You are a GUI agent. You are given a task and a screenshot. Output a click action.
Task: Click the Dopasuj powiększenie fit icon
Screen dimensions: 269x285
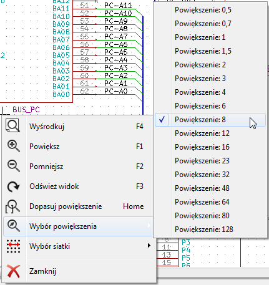(12, 206)
